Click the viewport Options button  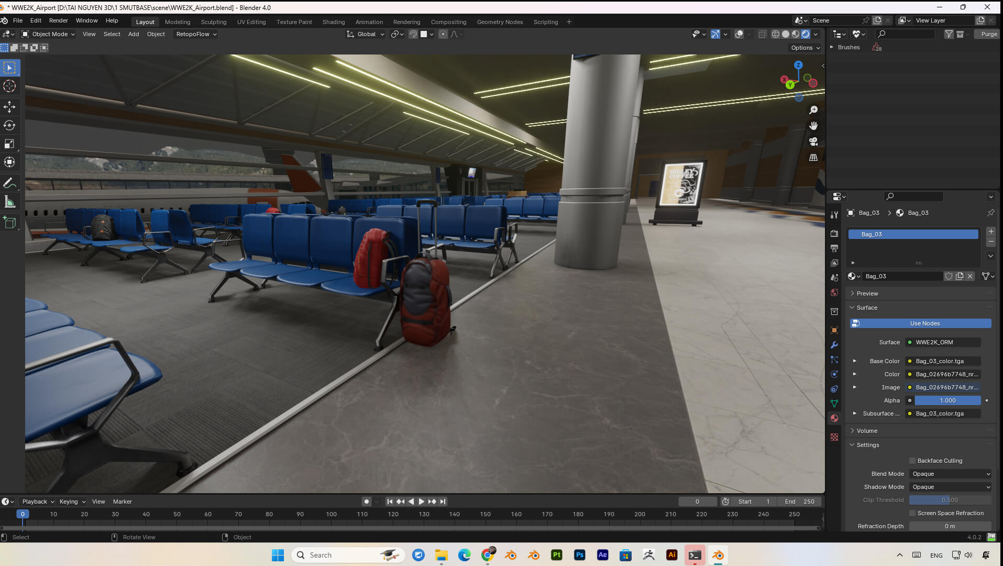[805, 48]
